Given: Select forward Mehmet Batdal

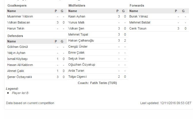Looking at the screenshot, I should [x=140, y=22].
